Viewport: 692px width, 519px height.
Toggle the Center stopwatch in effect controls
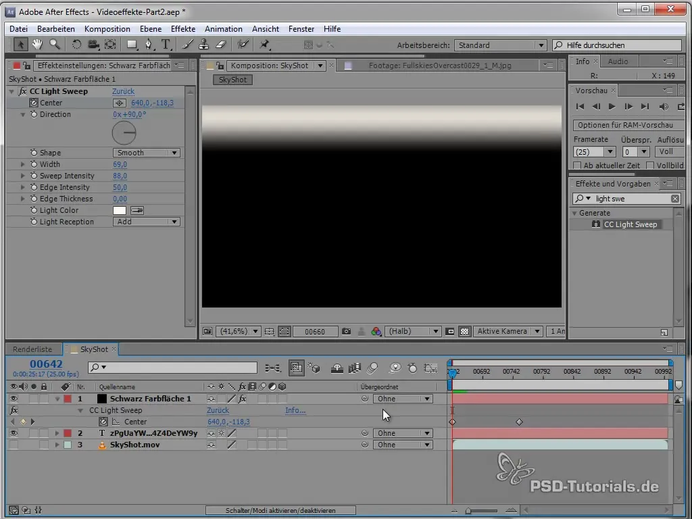(x=34, y=103)
